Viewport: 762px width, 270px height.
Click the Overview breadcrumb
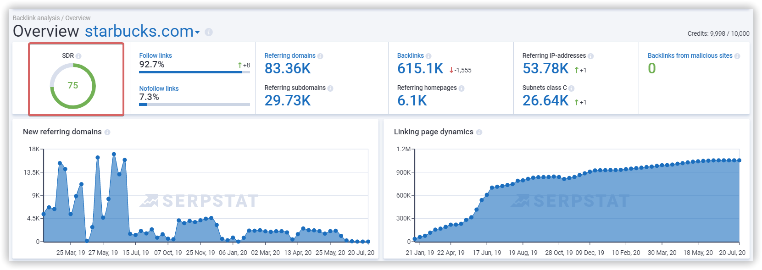78,18
